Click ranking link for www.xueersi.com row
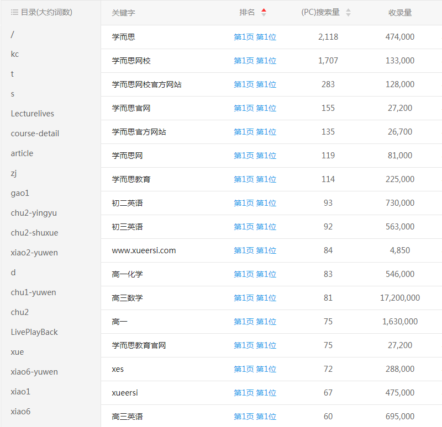 coord(255,250)
